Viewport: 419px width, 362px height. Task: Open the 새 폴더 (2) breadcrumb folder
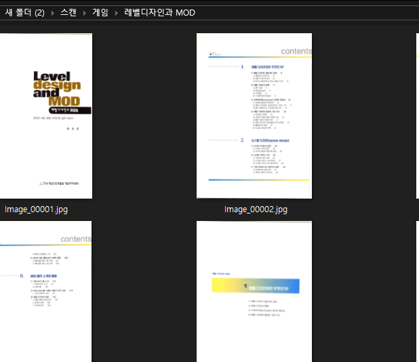pos(24,13)
